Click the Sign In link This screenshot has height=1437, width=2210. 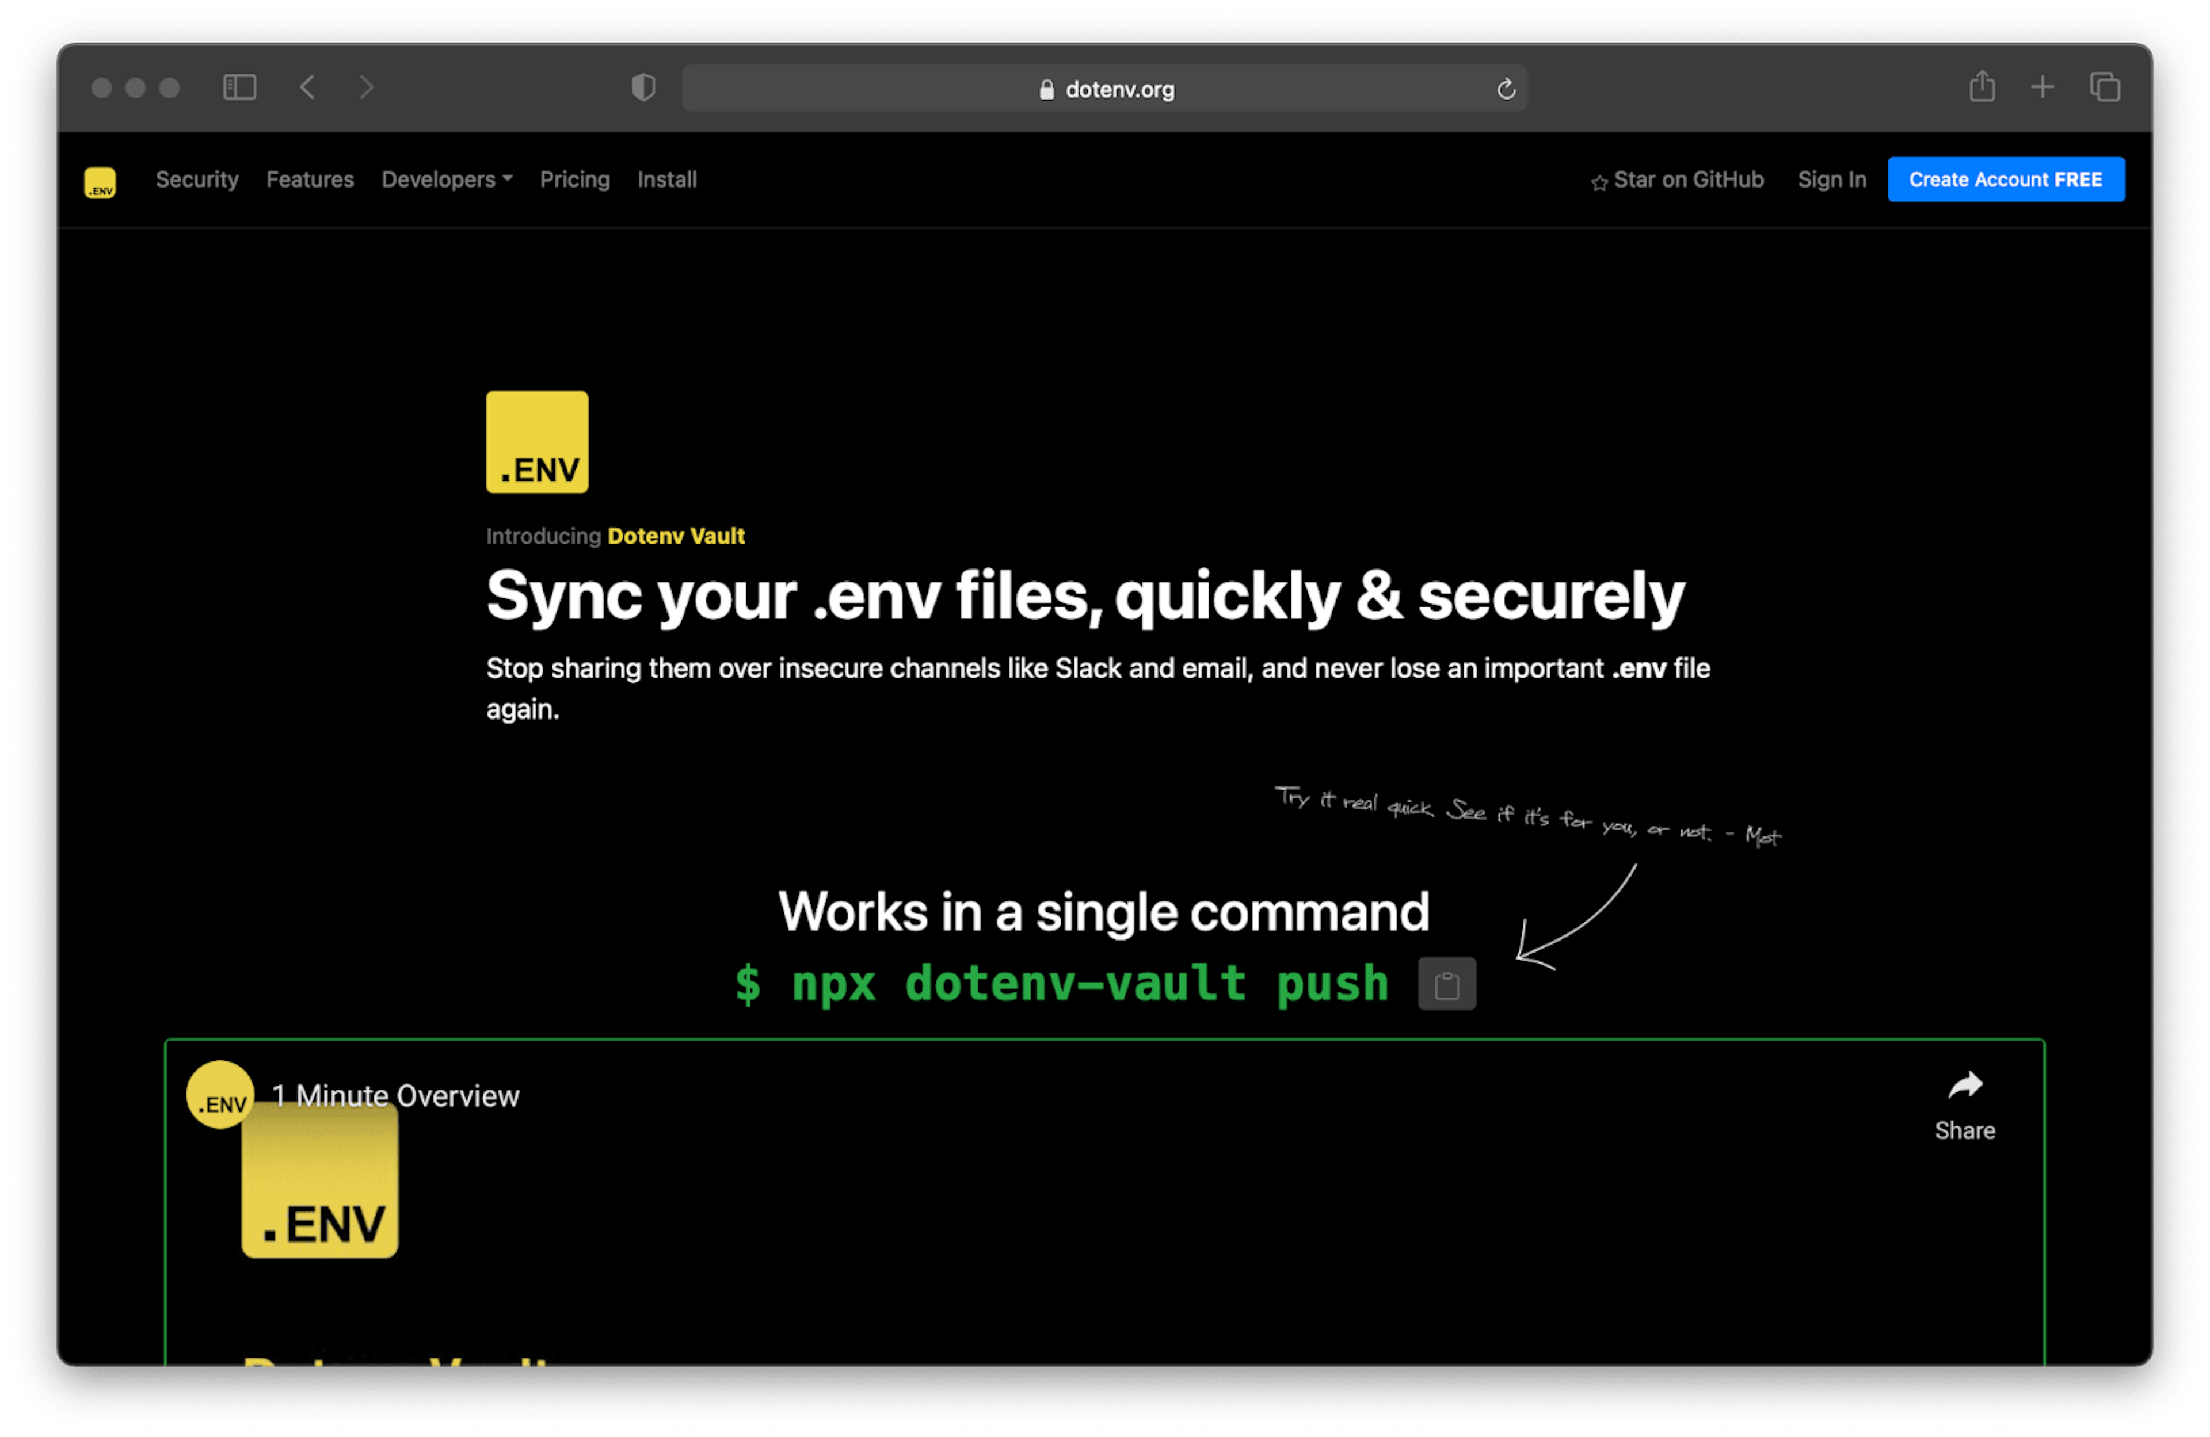1831,179
